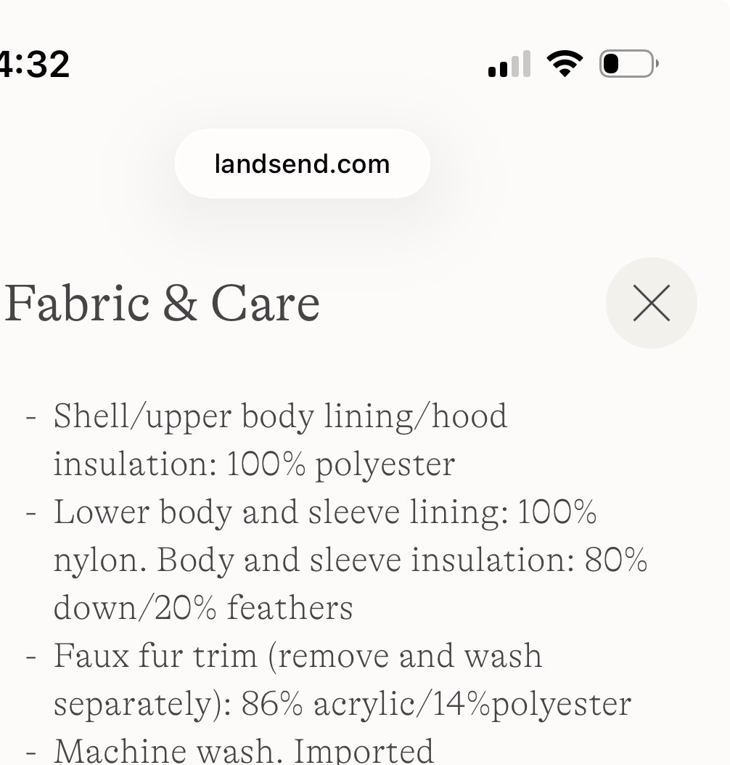Select the "Machine wash. Imported" text
The width and height of the screenshot is (730, 765).
(x=244, y=749)
